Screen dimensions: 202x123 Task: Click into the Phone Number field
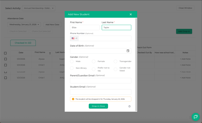click(104, 39)
